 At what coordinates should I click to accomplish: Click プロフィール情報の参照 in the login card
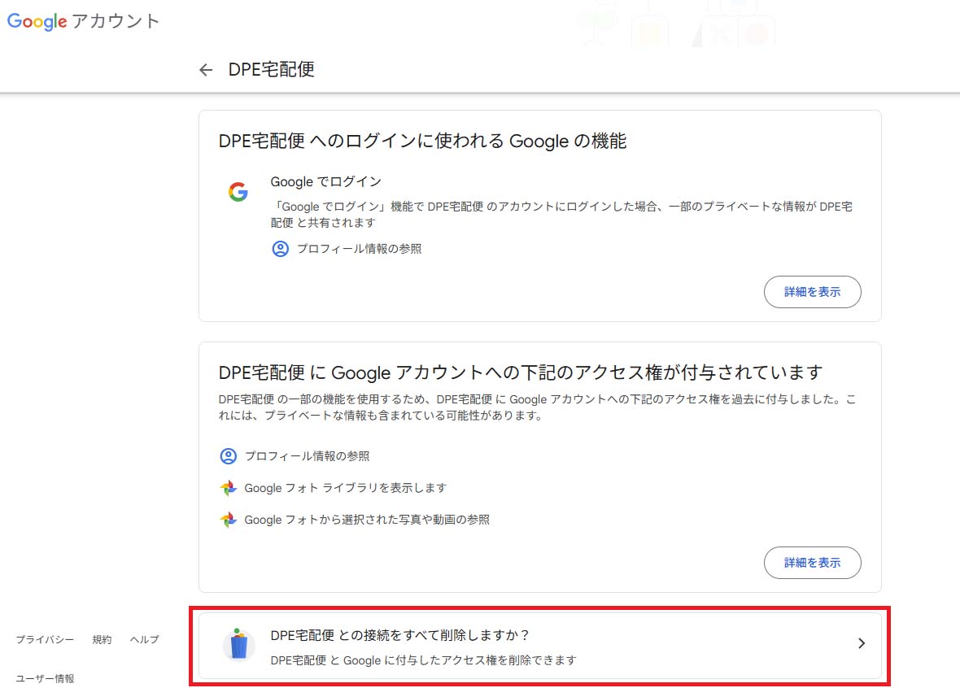click(360, 249)
